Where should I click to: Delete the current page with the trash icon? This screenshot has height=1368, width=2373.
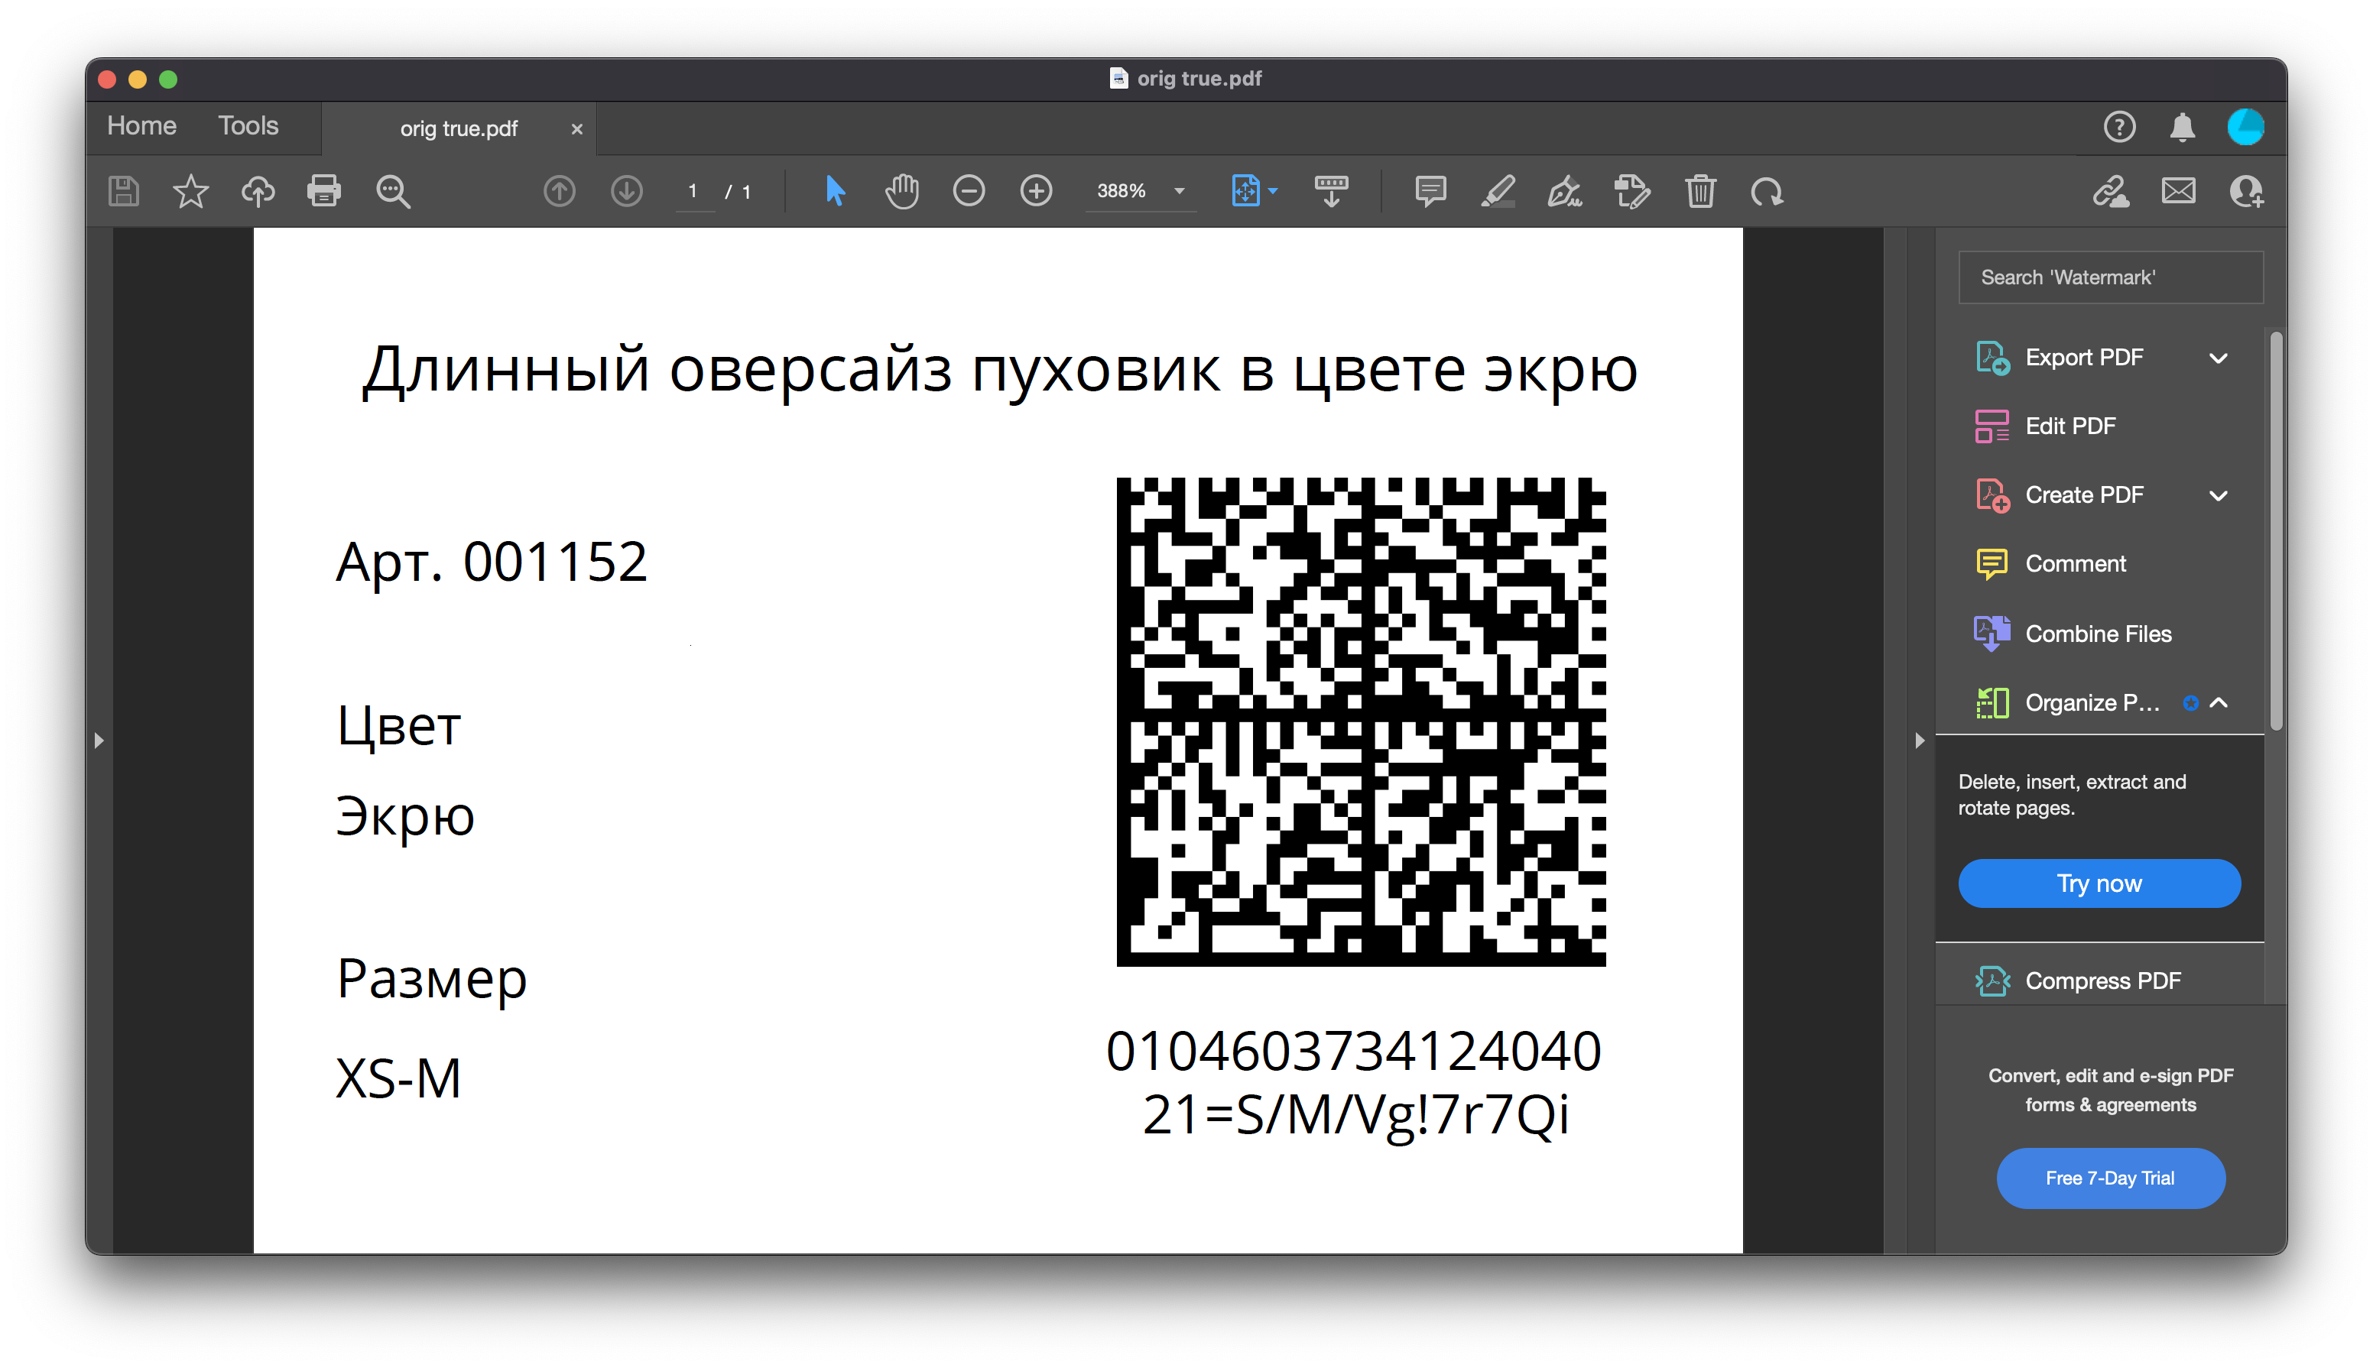(x=1701, y=191)
